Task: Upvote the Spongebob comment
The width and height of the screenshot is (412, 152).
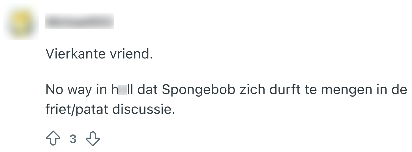Action: [53, 139]
